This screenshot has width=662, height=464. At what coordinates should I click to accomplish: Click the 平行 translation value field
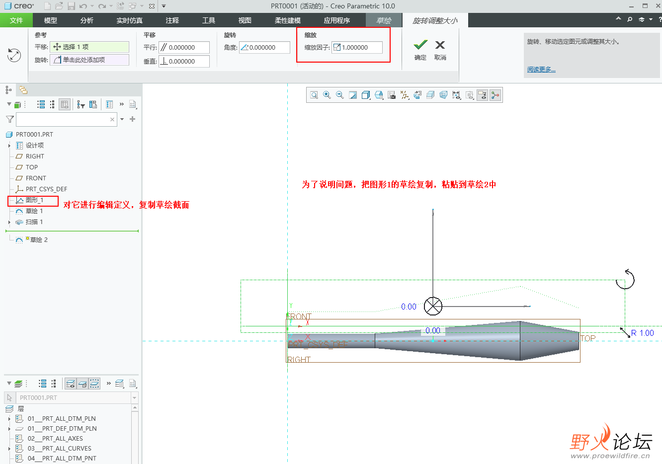click(x=184, y=47)
